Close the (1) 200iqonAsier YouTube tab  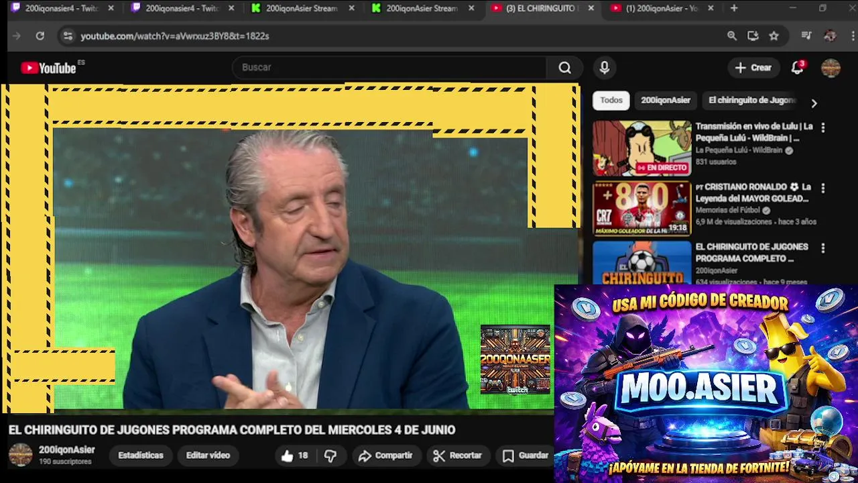711,8
